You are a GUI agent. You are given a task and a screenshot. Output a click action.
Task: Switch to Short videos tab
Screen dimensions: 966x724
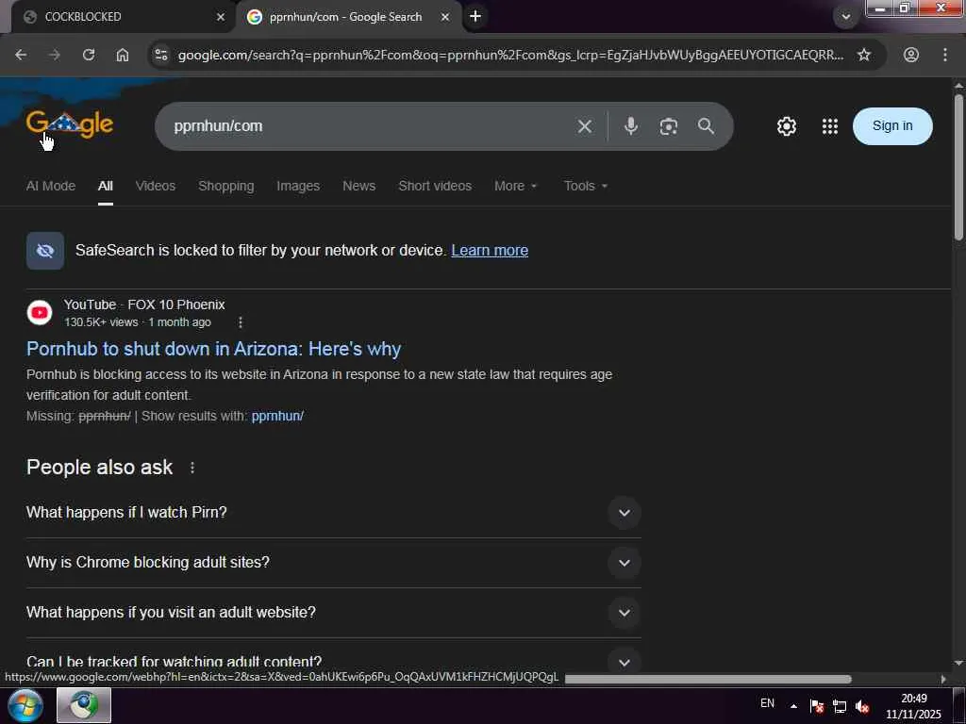[435, 186]
